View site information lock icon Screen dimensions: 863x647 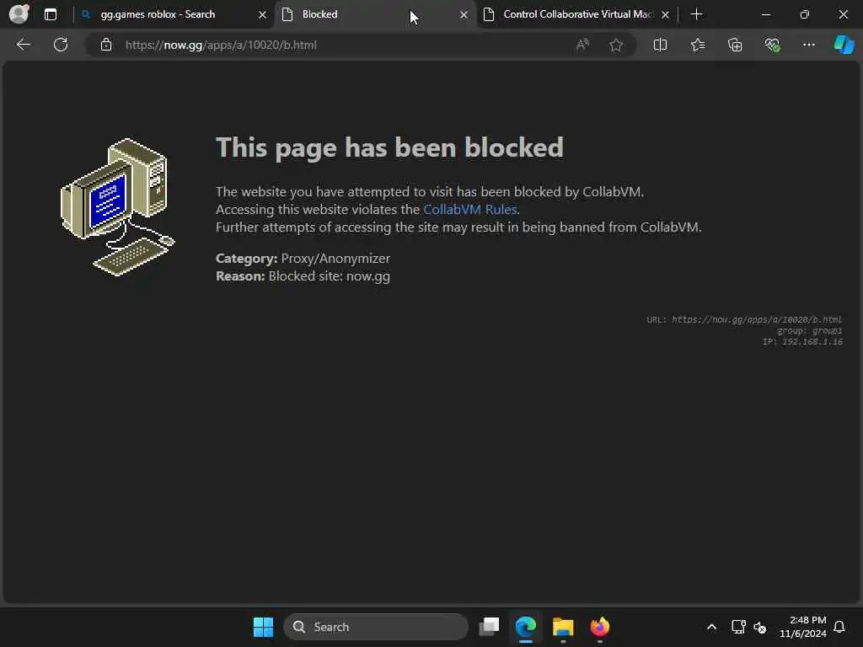(105, 45)
